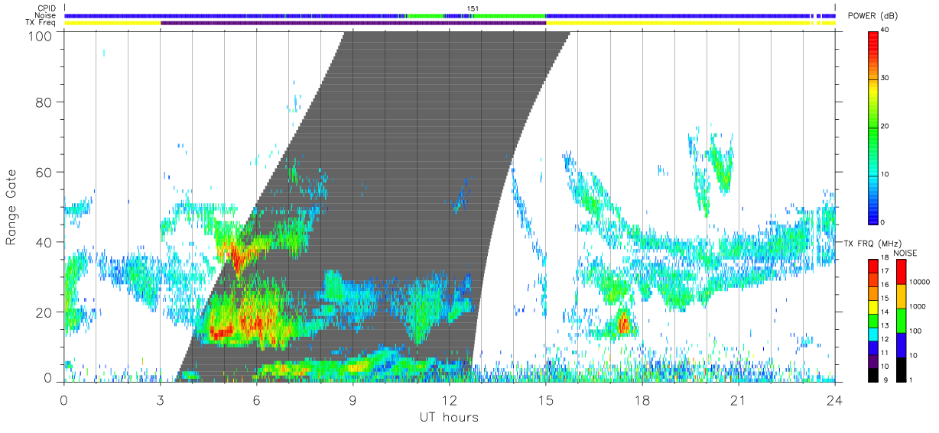Screen dimensions: 939x433
Task: Click the "60" tick on the Range Gate axis
Action: [46, 173]
